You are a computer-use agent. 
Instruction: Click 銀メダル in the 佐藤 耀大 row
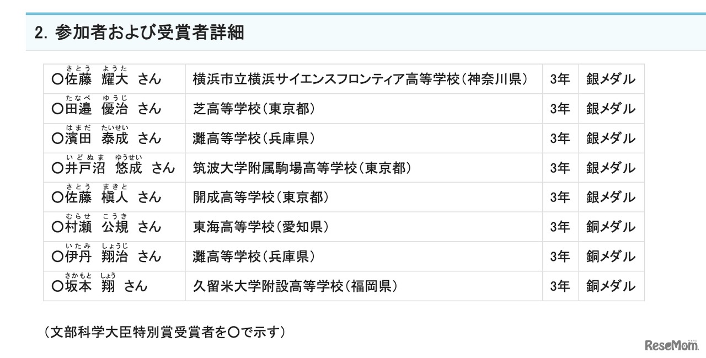point(611,79)
